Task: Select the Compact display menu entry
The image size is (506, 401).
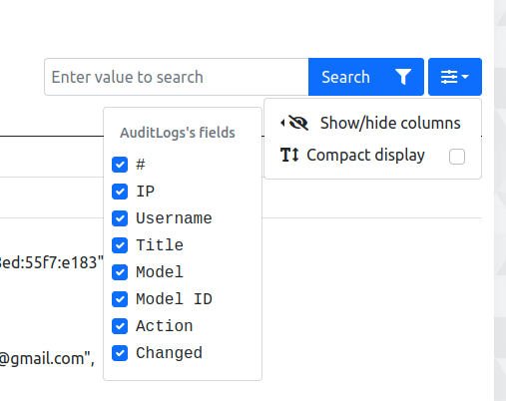Action: 372,156
